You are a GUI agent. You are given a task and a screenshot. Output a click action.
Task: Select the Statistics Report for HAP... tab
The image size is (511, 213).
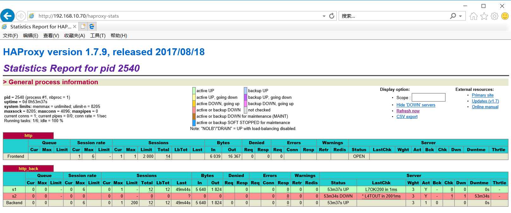(40, 27)
